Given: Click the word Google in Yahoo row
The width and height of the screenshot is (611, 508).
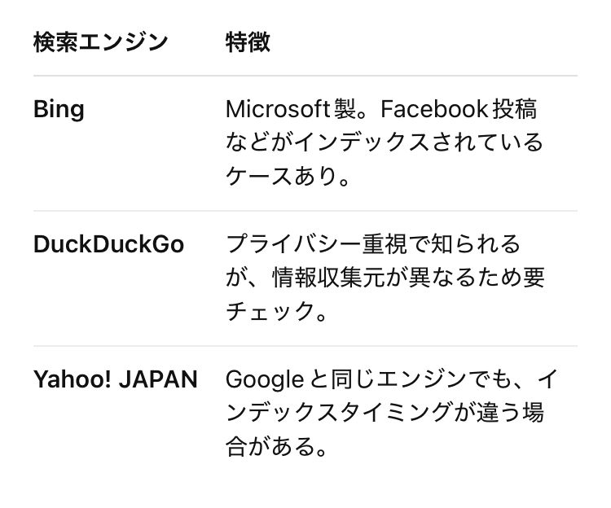Looking at the screenshot, I should pyautogui.click(x=265, y=380).
